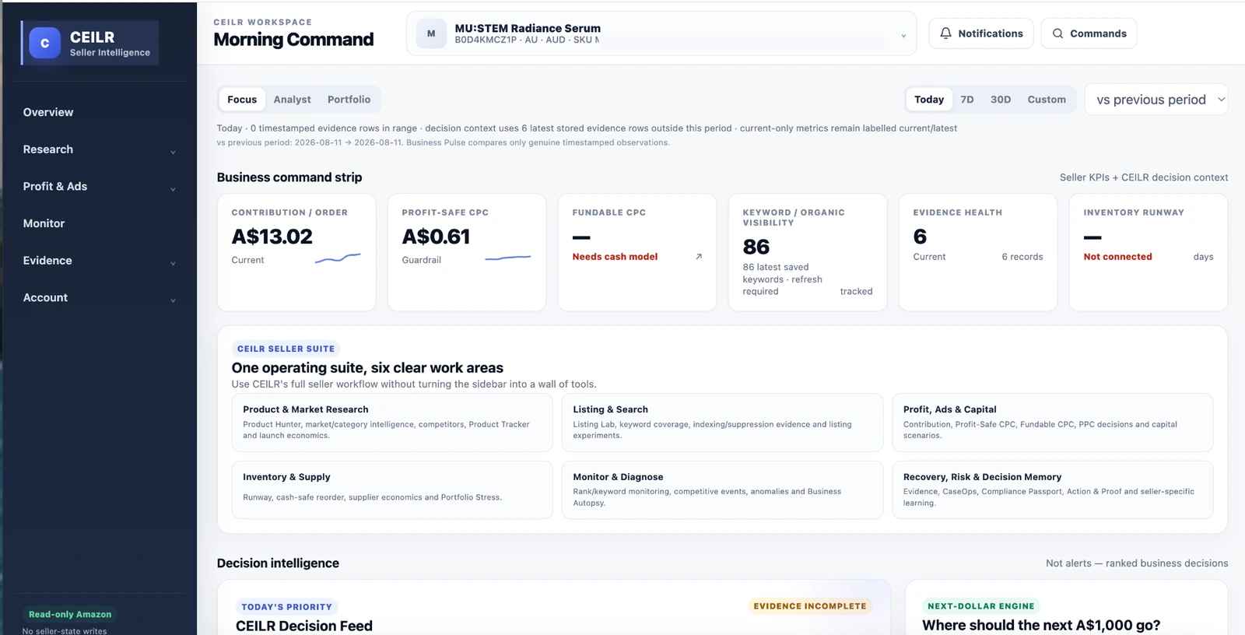Click the Profit-Safe CPC sparkline chart
1245x635 pixels.
click(x=508, y=258)
